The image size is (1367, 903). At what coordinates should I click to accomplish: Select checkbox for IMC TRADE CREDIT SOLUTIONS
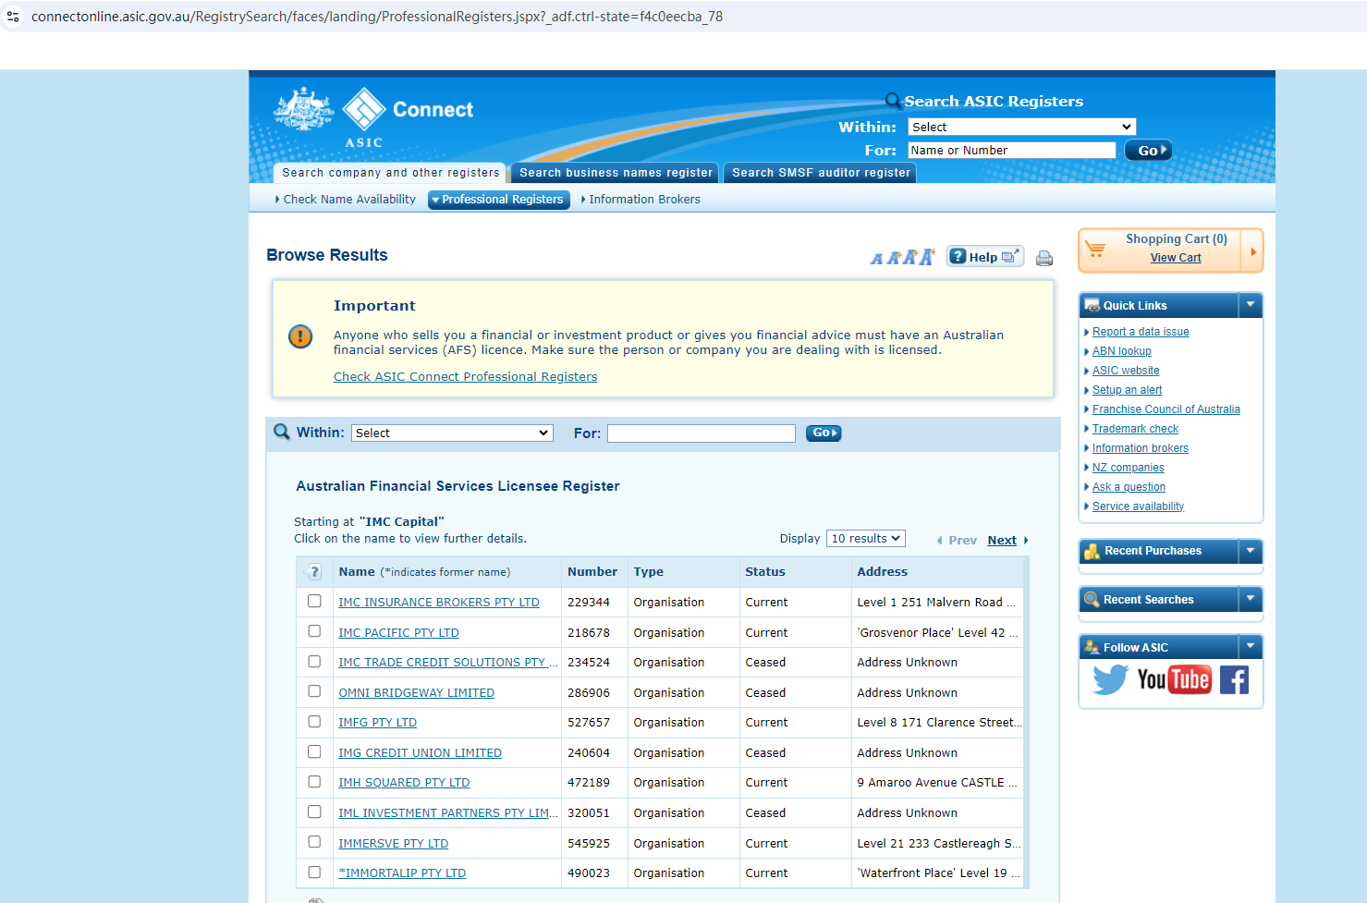[314, 662]
